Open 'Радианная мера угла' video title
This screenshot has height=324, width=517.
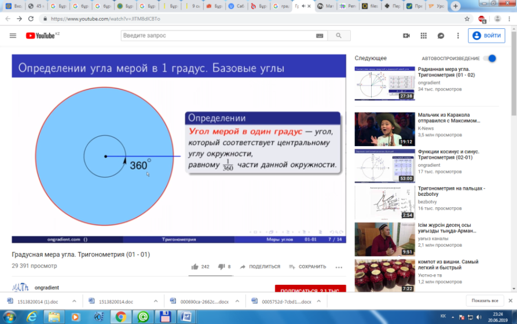446,72
